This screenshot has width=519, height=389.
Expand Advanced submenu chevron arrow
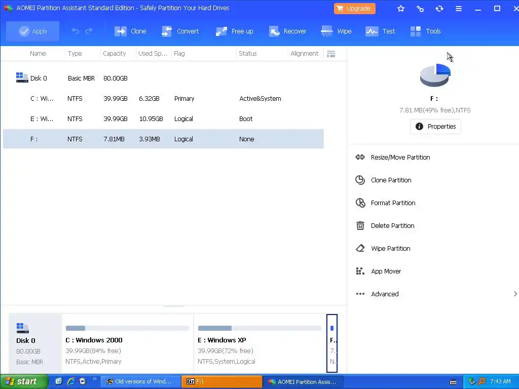tap(515, 294)
